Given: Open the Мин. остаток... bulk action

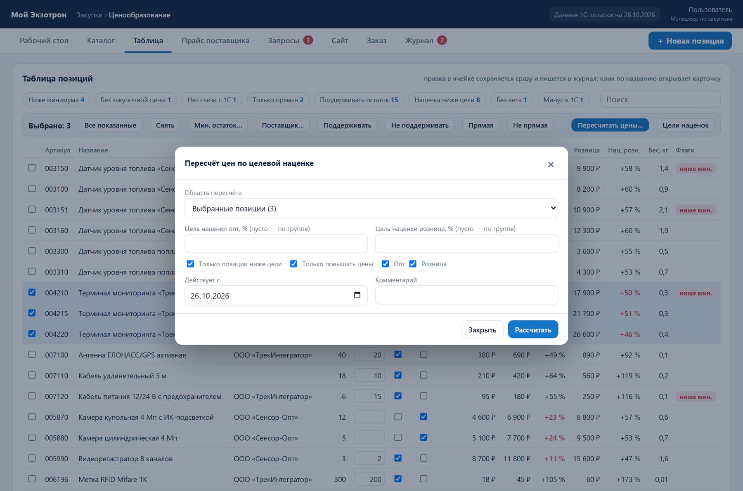Looking at the screenshot, I should [218, 125].
